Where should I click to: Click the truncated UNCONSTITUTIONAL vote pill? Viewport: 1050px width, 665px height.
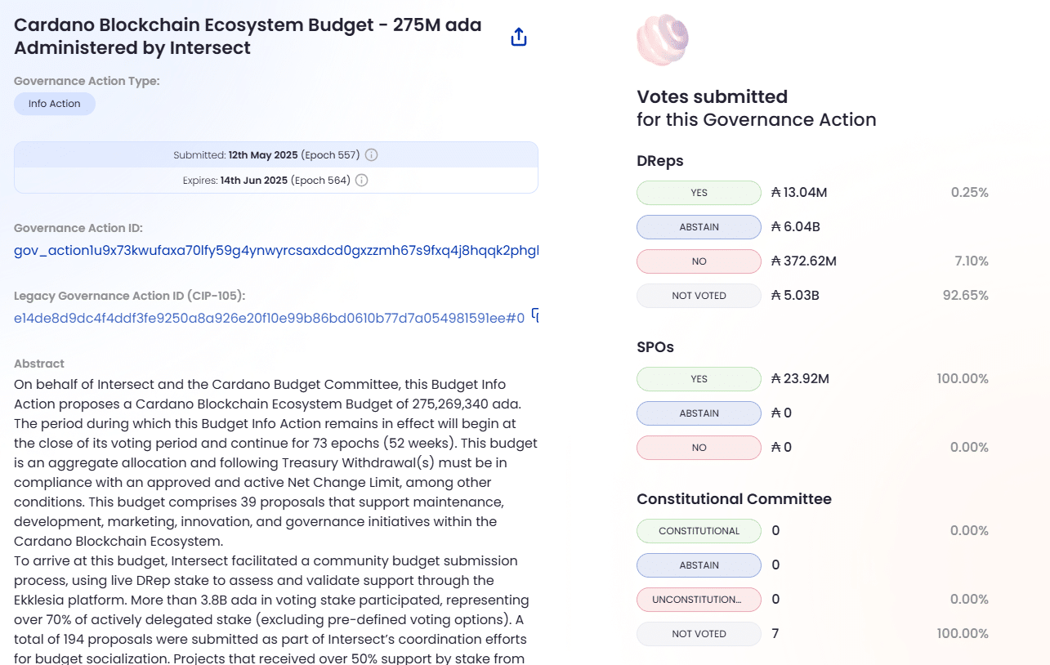pyautogui.click(x=699, y=600)
